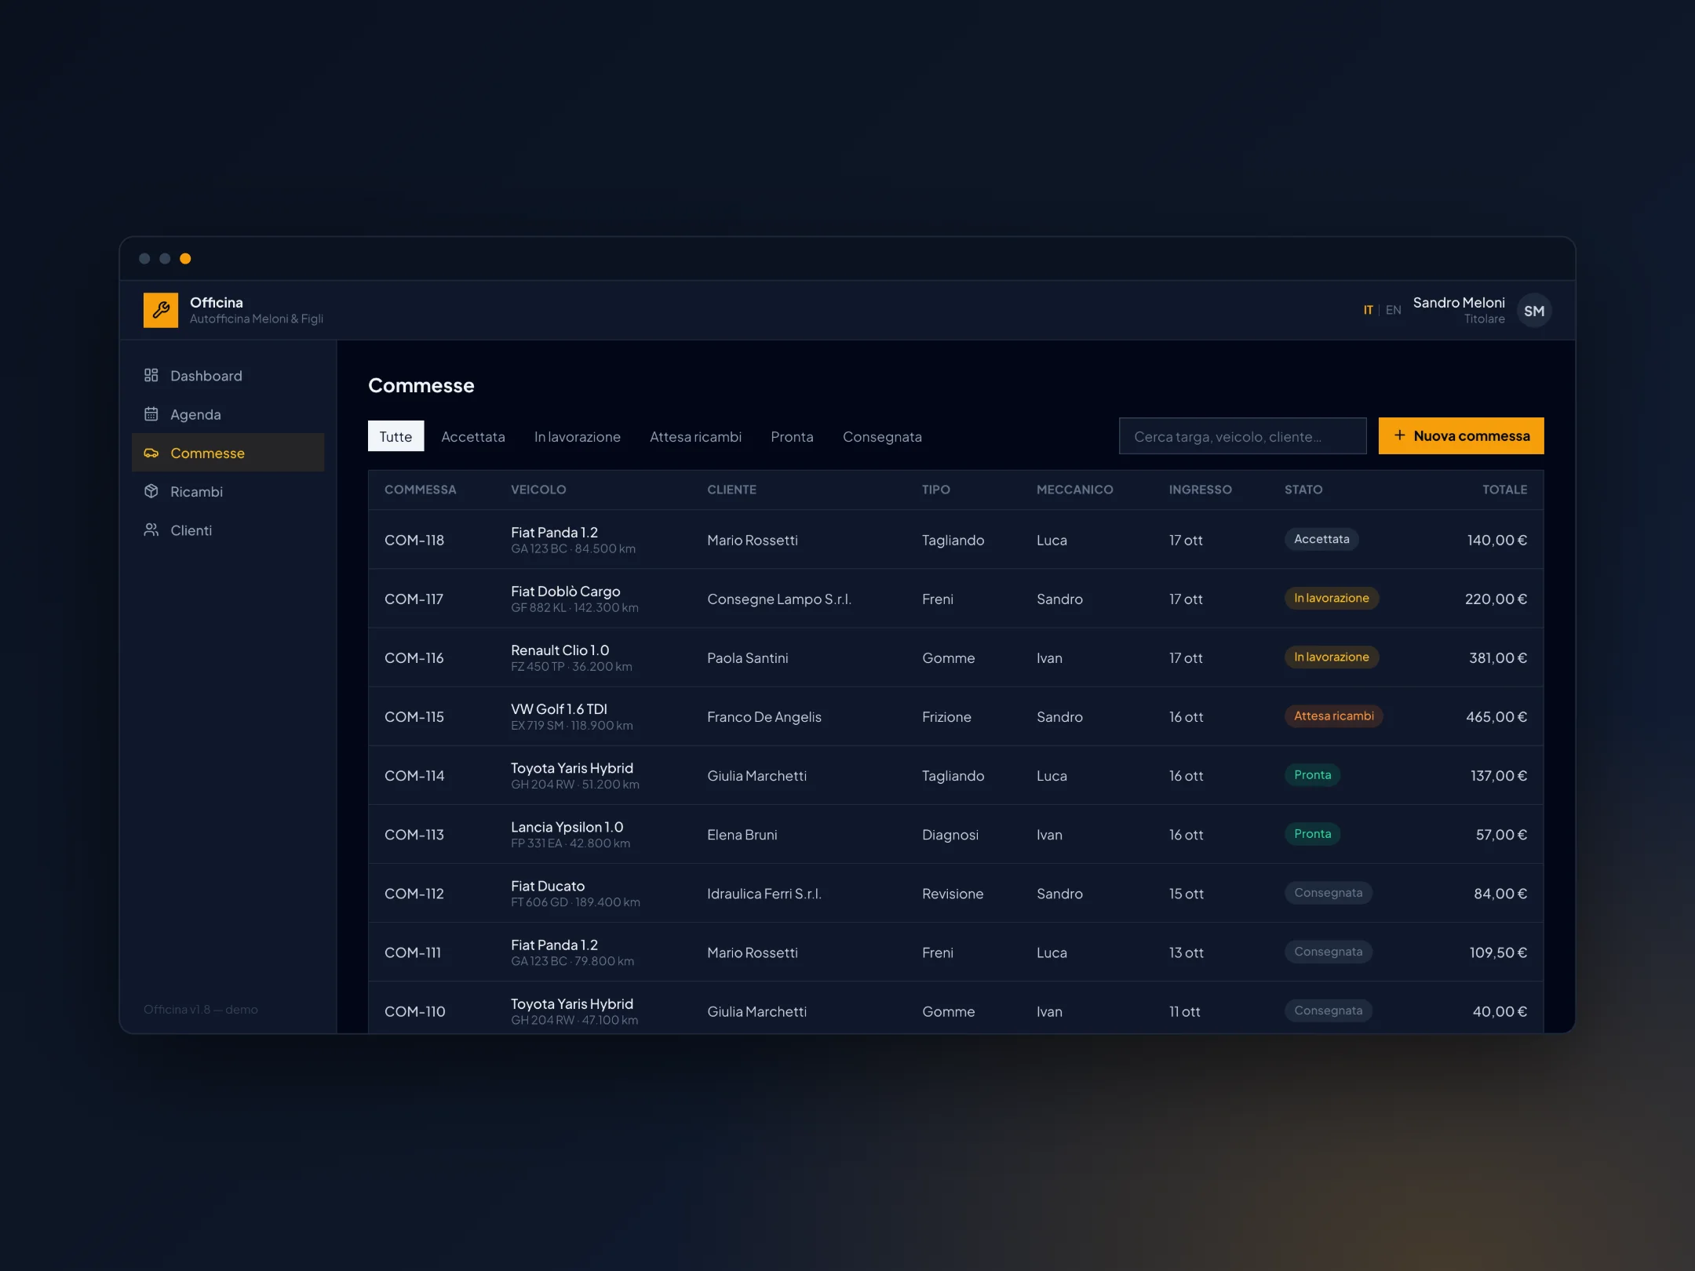Go to Ricambi parts section

coord(228,491)
